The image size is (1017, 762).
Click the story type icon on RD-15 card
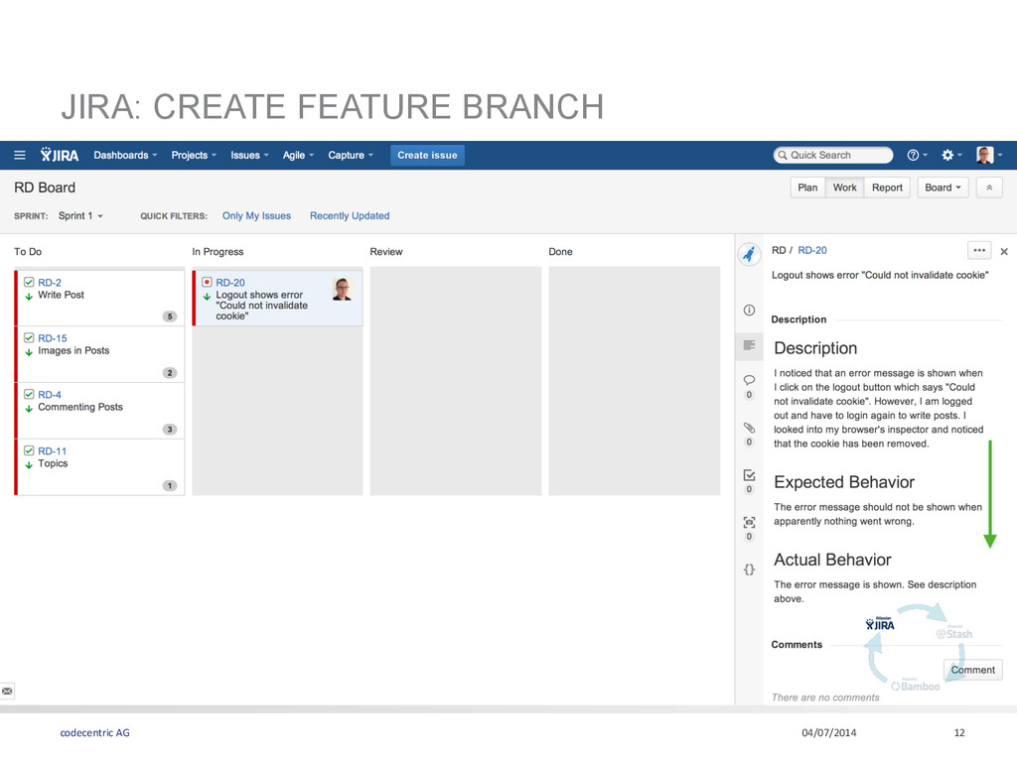pos(29,337)
